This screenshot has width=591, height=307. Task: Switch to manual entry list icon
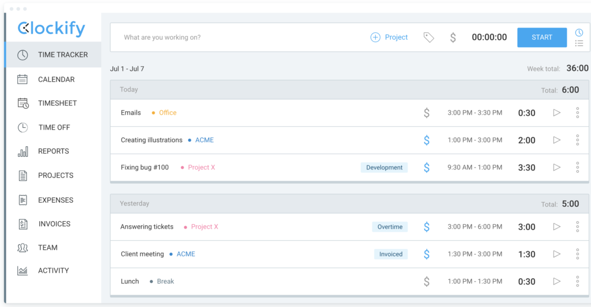click(579, 43)
